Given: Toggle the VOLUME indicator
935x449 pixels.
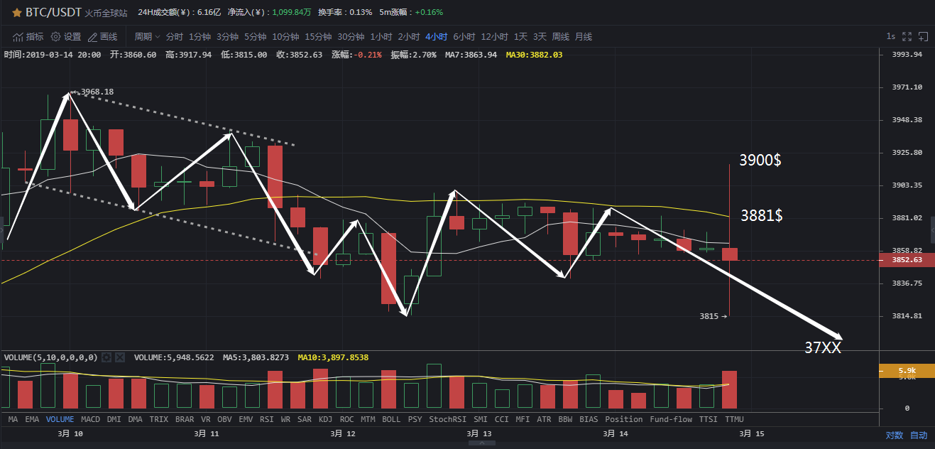Looking at the screenshot, I should coord(60,419).
